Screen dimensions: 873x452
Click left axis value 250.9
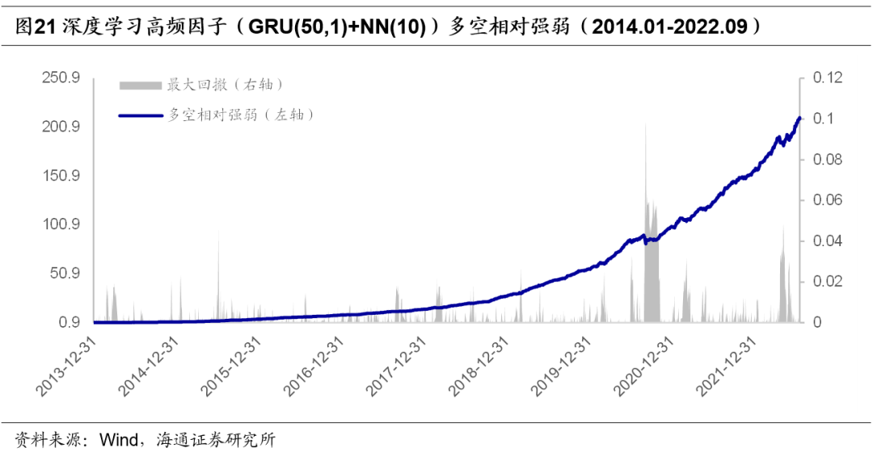pos(61,77)
